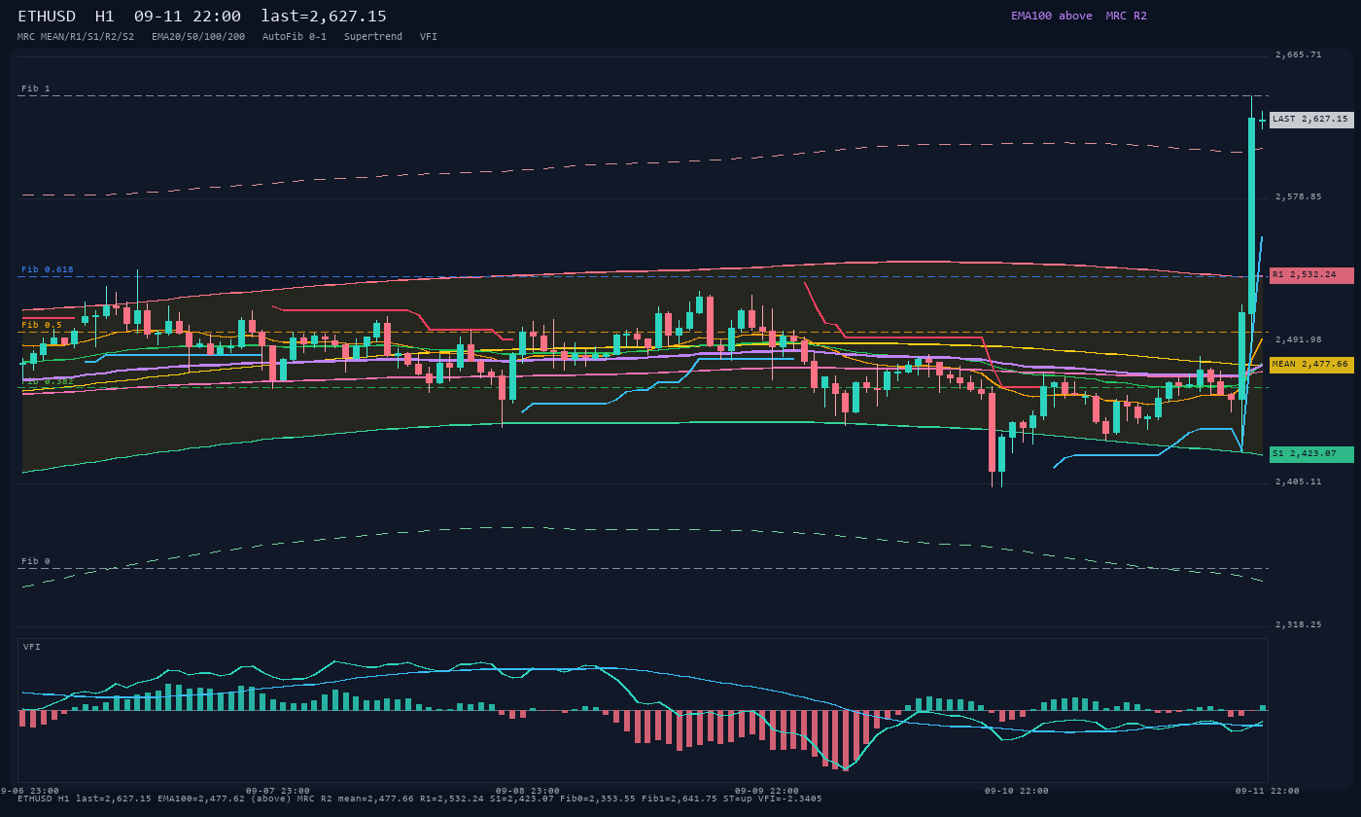Click the R1 2,532.24 price label
1361x817 pixels.
(1311, 275)
